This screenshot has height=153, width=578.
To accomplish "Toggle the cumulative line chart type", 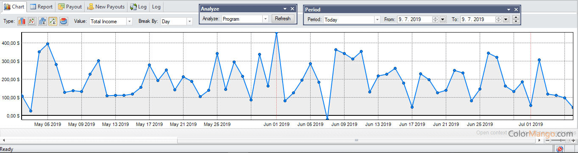I will 53,21.
